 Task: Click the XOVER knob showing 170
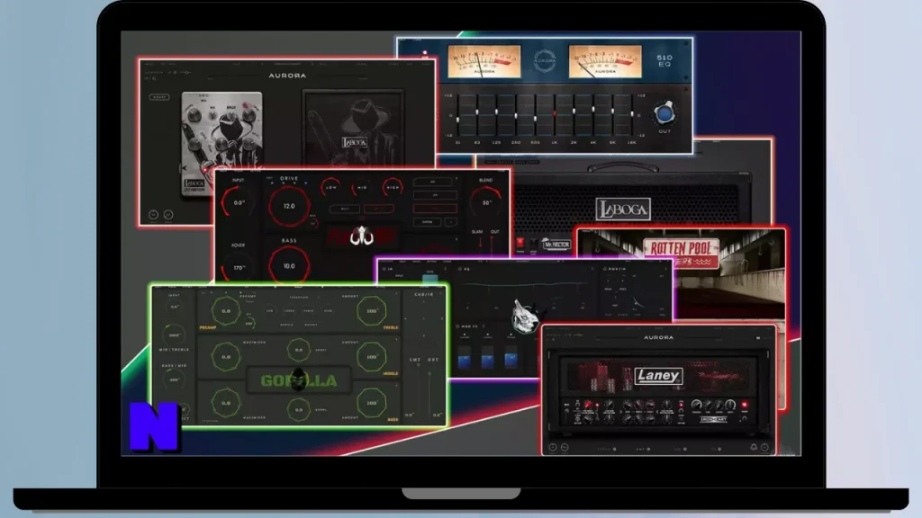click(x=238, y=268)
